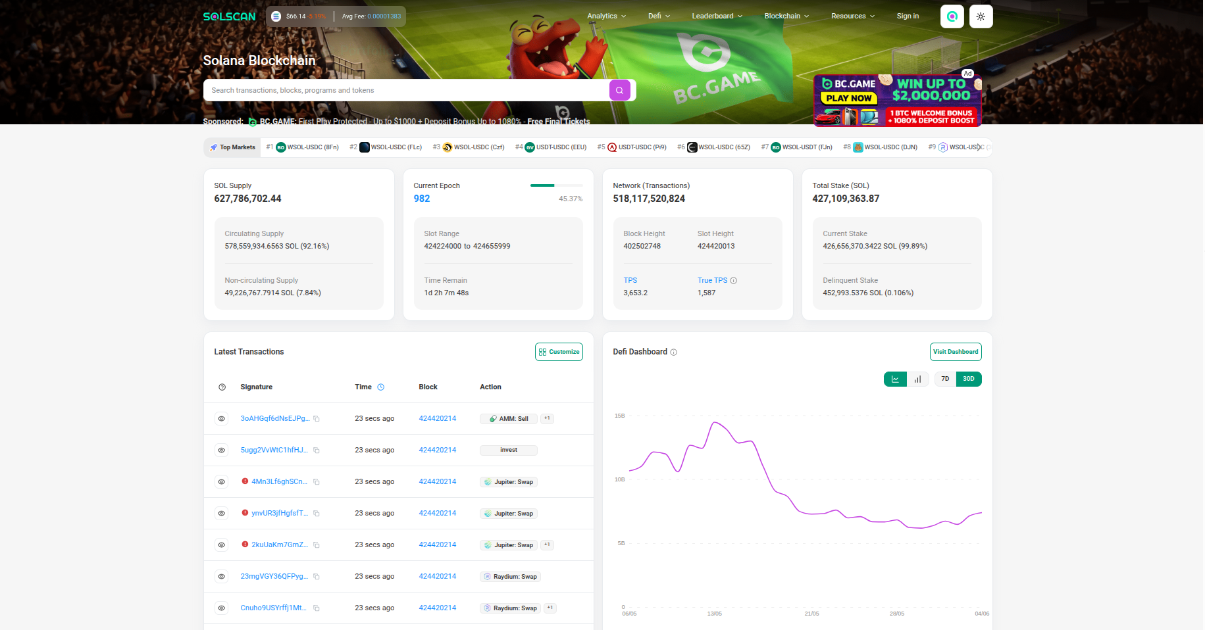Viewport: 1205px width, 630px height.
Task: Copy signature 4Mn3Lf6ghSCn
Action: pyautogui.click(x=317, y=482)
